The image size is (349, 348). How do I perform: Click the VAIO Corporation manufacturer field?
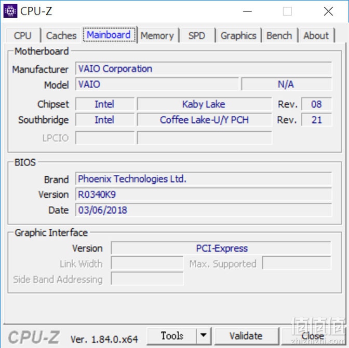point(204,68)
